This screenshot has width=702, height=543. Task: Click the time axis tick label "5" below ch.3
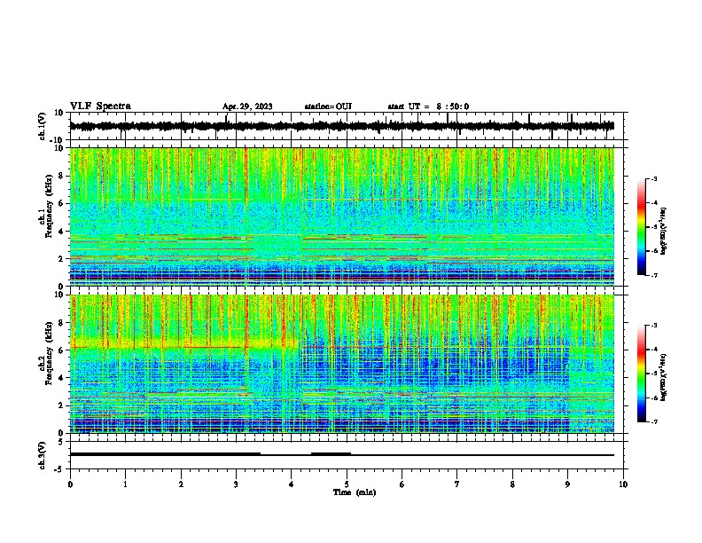347,484
